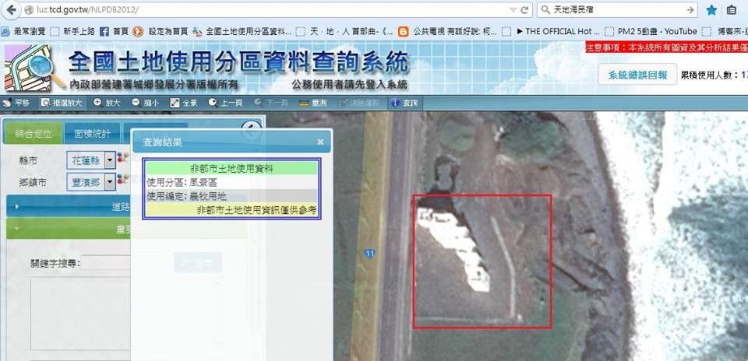The image size is (748, 361).
Task: Open 全國土地使用分區資料 bookmark
Action: (x=242, y=31)
